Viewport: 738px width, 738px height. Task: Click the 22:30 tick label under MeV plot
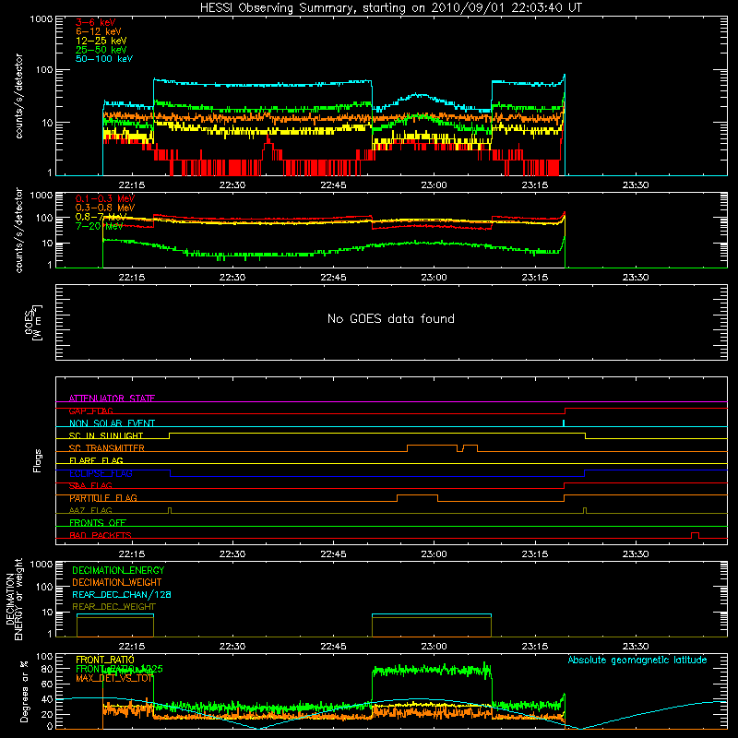(232, 278)
